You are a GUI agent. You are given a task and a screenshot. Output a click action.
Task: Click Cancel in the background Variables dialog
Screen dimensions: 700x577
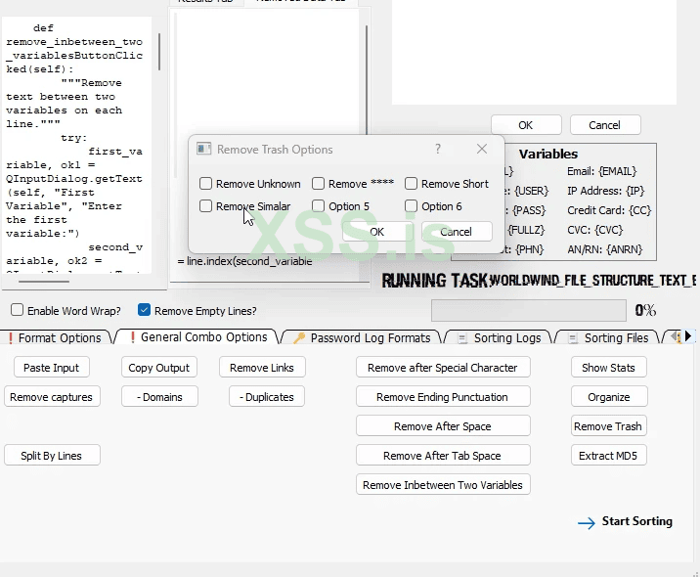605,125
